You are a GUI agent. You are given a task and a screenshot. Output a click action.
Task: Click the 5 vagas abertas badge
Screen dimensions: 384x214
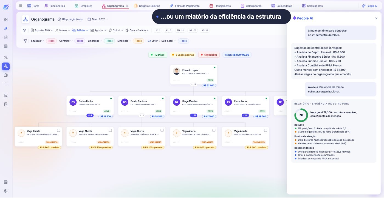(183, 55)
